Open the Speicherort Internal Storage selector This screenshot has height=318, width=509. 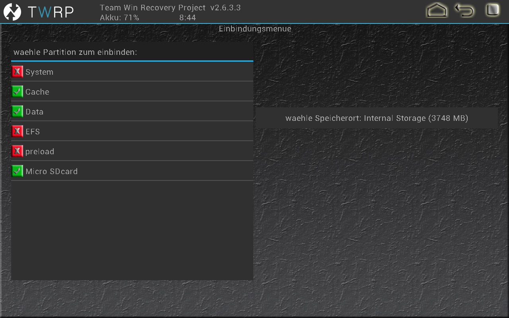tap(377, 118)
